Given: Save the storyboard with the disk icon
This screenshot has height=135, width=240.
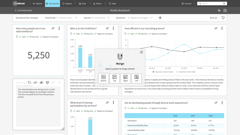Looking at the screenshot, I should pos(225,10).
